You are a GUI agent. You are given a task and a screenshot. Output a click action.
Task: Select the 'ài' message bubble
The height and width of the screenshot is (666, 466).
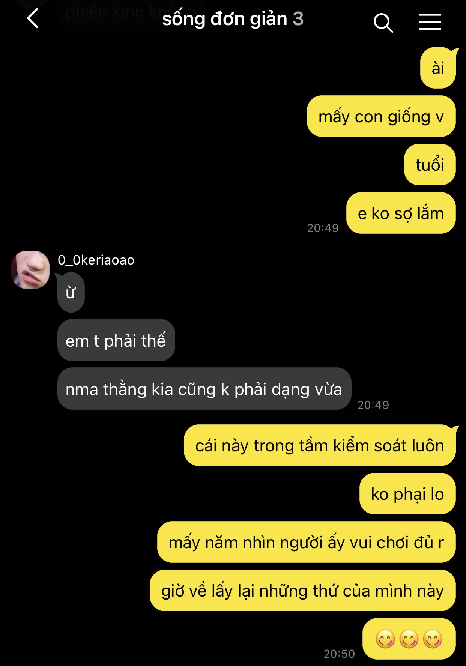pos(438,68)
